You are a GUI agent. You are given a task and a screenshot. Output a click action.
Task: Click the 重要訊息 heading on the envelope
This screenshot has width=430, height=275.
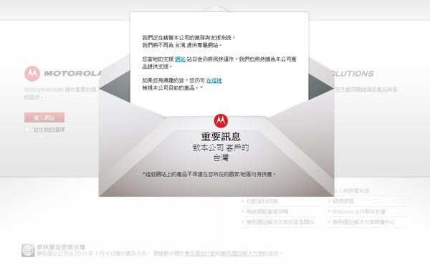pos(221,136)
